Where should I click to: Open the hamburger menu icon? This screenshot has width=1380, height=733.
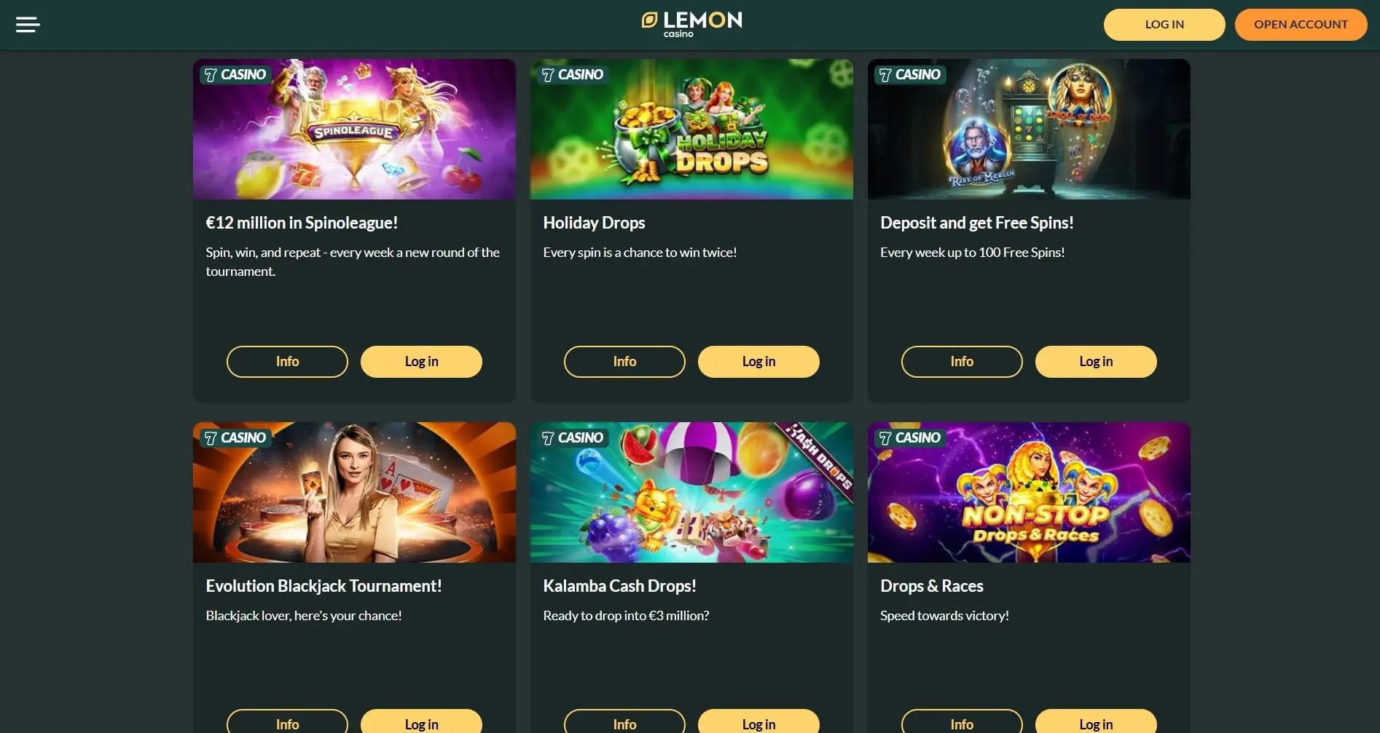(x=28, y=25)
